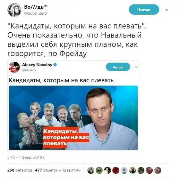This screenshot has height=179, width=179.
Task: Toggle the top Читаю follow button
Action: (144, 10)
